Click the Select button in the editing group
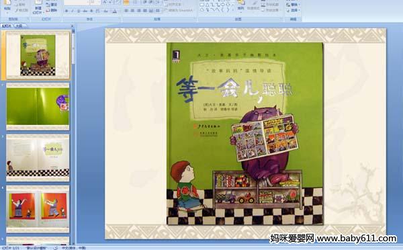 pyautogui.click(x=292, y=10)
